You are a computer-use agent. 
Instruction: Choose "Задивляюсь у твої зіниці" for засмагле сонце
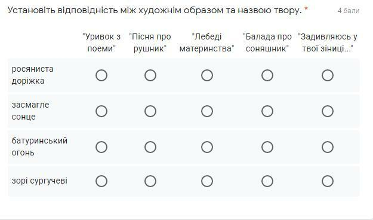(x=328, y=111)
